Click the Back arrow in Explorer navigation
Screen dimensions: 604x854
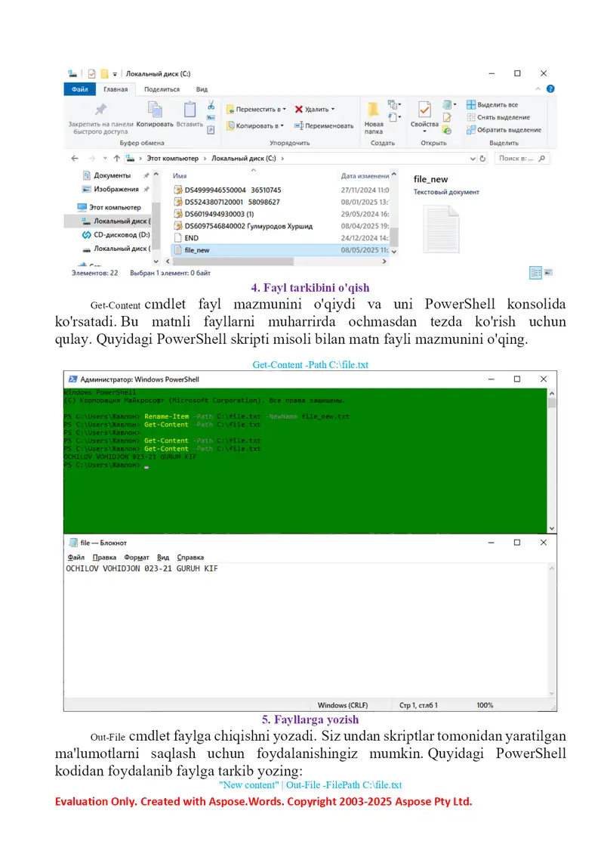[x=75, y=159]
